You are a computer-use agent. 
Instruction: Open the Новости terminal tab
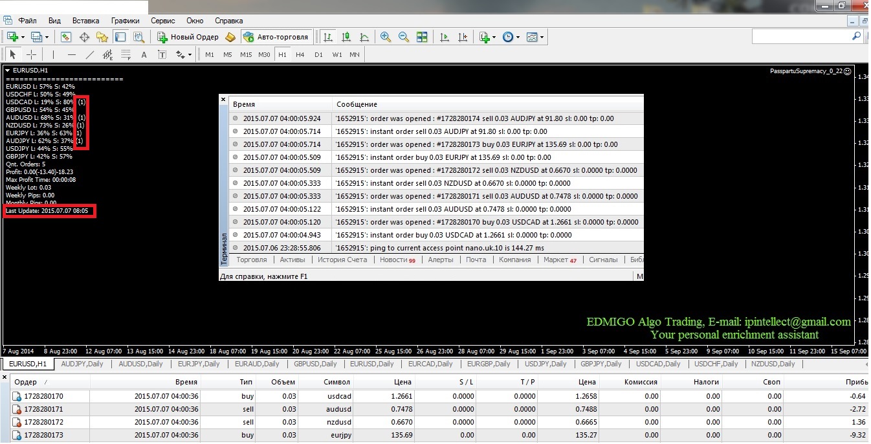coord(397,260)
